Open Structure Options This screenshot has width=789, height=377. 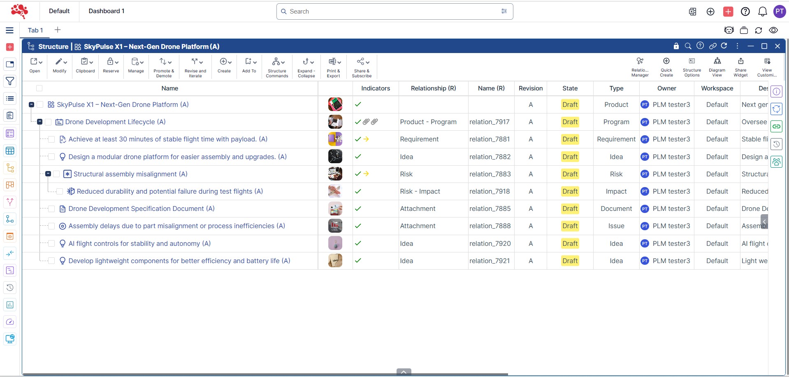(692, 67)
